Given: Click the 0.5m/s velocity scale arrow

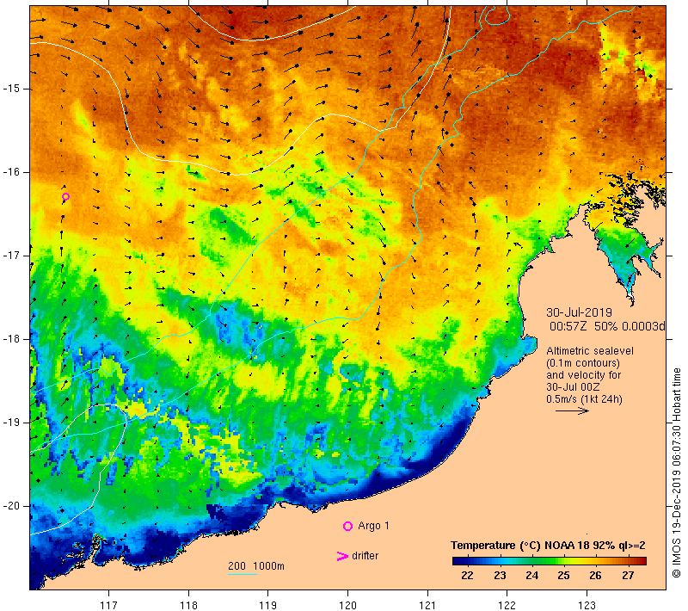Looking at the screenshot, I should 572,410.
